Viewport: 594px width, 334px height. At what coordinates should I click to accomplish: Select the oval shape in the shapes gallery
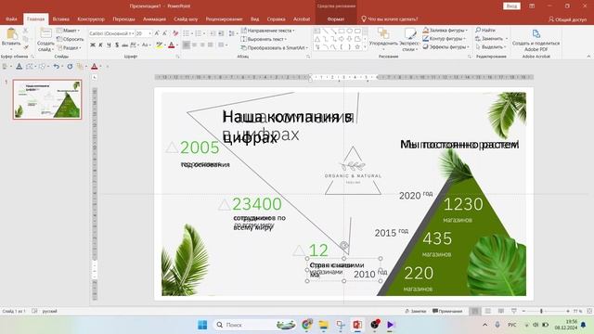(x=349, y=31)
